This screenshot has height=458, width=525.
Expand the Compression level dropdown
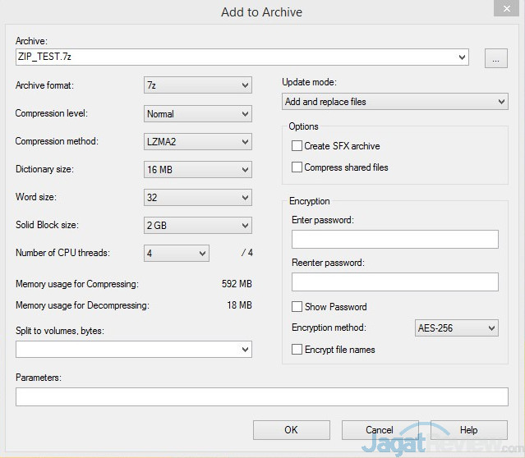pyautogui.click(x=198, y=114)
